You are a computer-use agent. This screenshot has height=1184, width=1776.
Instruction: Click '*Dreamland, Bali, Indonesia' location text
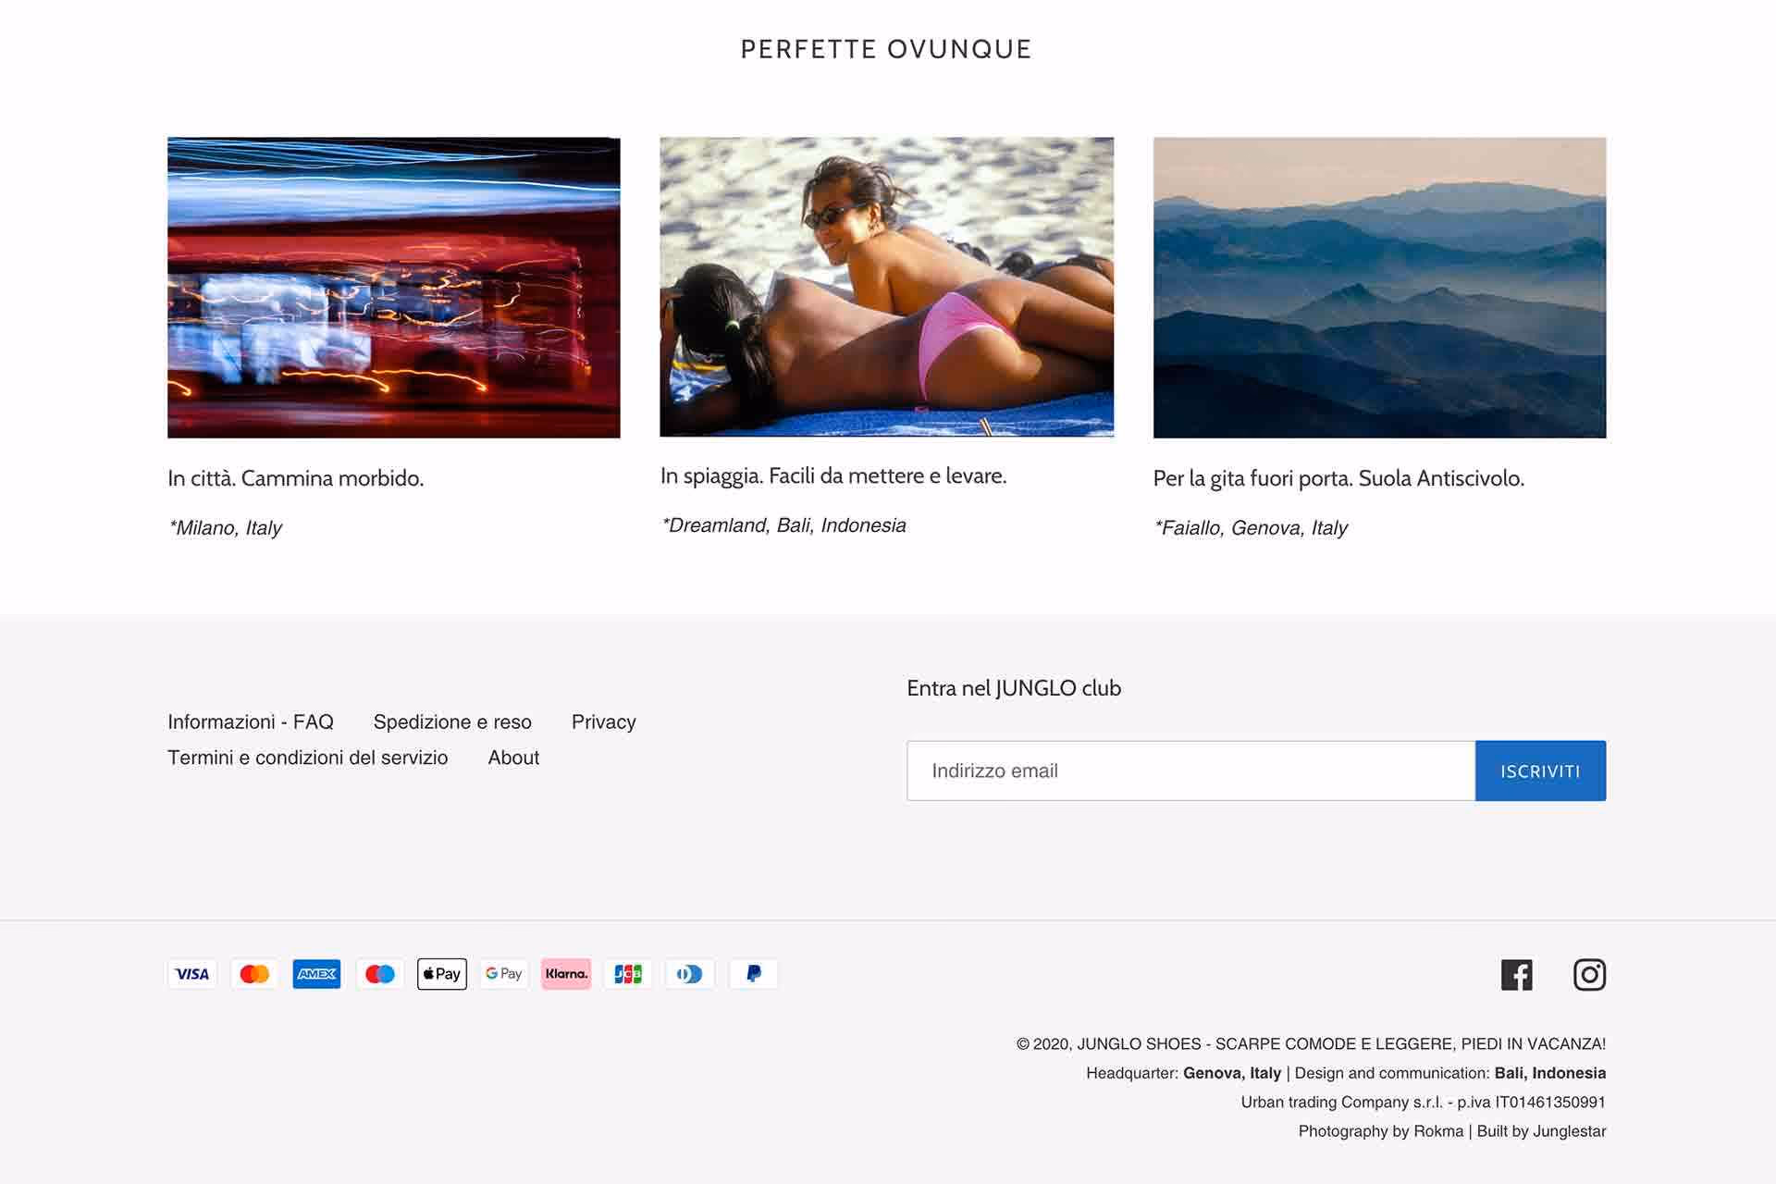pos(783,525)
